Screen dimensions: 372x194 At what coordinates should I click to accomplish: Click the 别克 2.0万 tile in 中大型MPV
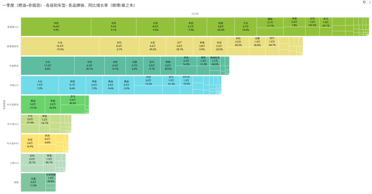click(x=48, y=140)
